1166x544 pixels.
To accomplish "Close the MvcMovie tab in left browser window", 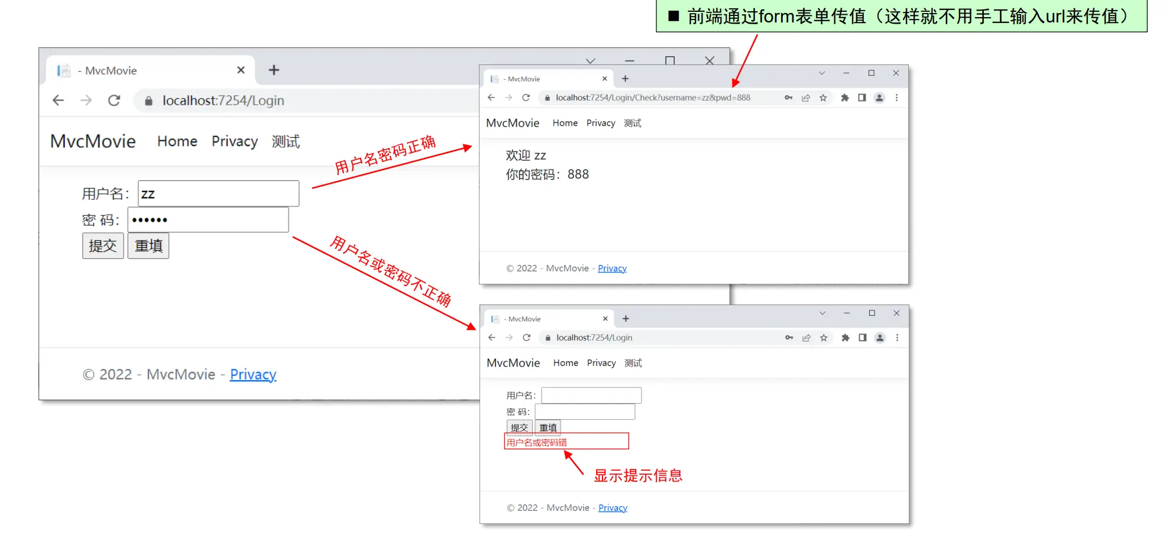I will coord(241,70).
